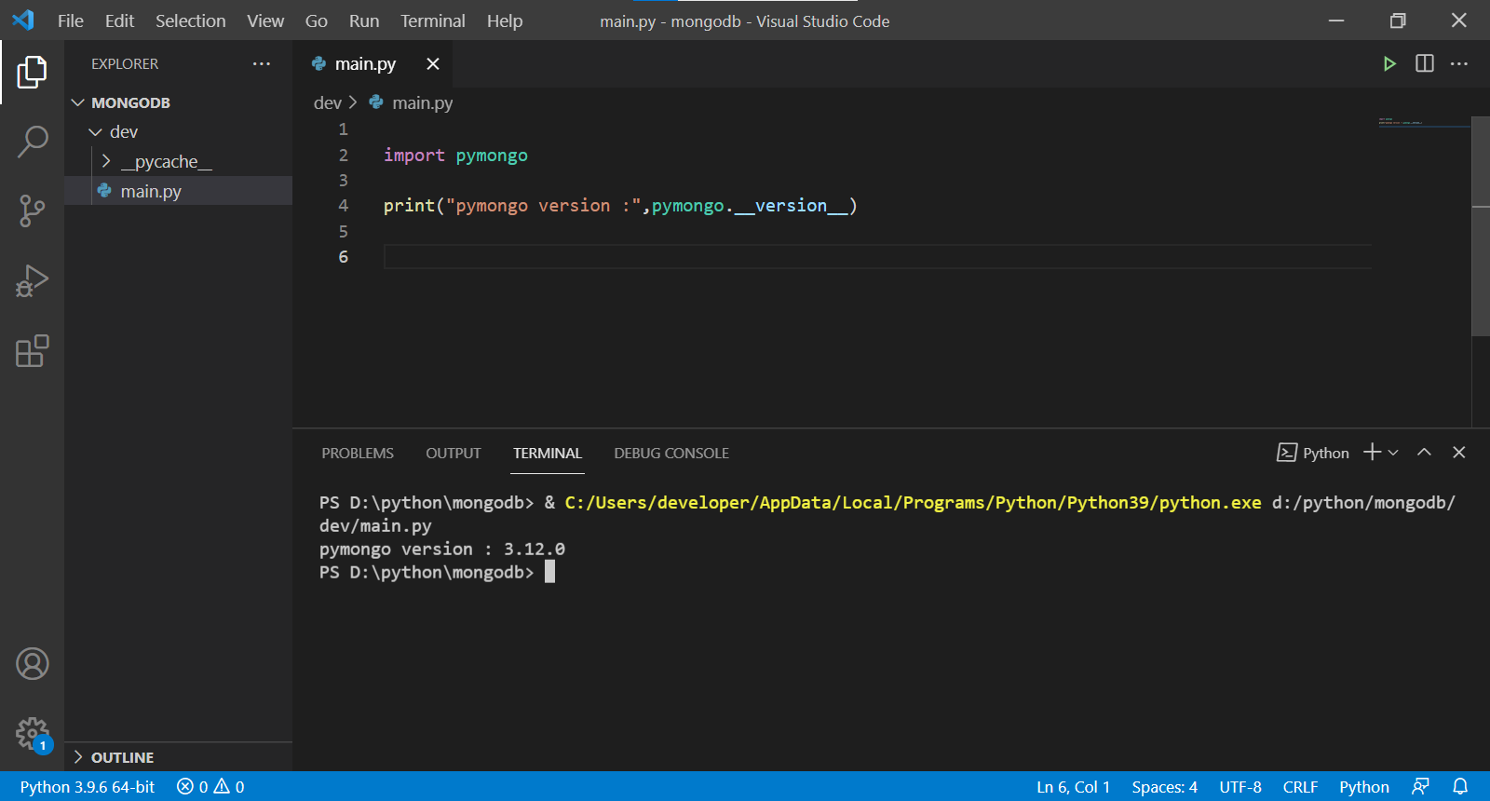Open the Run menu
Viewport: 1490px width, 801px height.
click(364, 20)
